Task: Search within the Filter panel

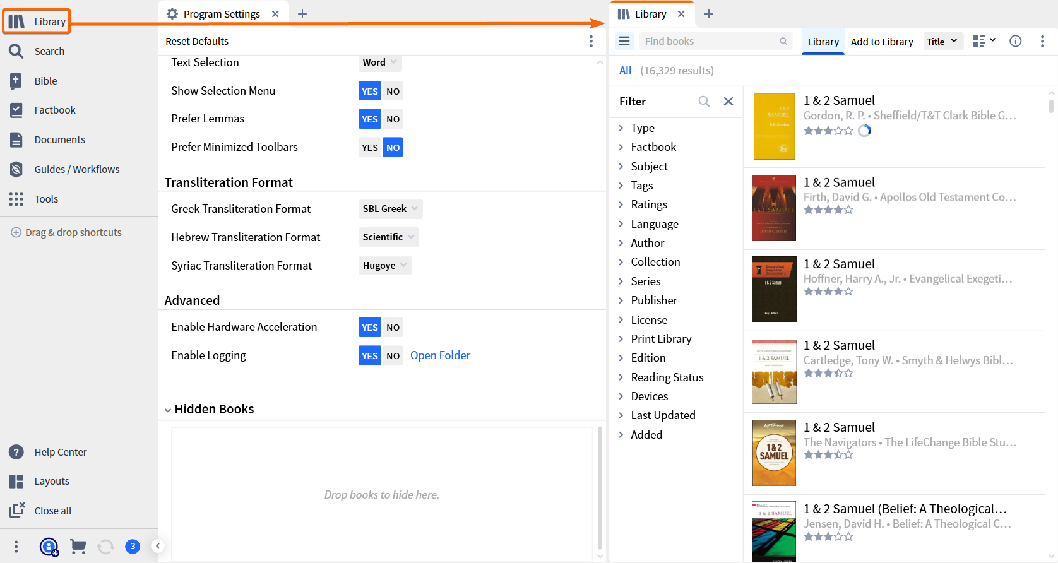Action: click(704, 102)
